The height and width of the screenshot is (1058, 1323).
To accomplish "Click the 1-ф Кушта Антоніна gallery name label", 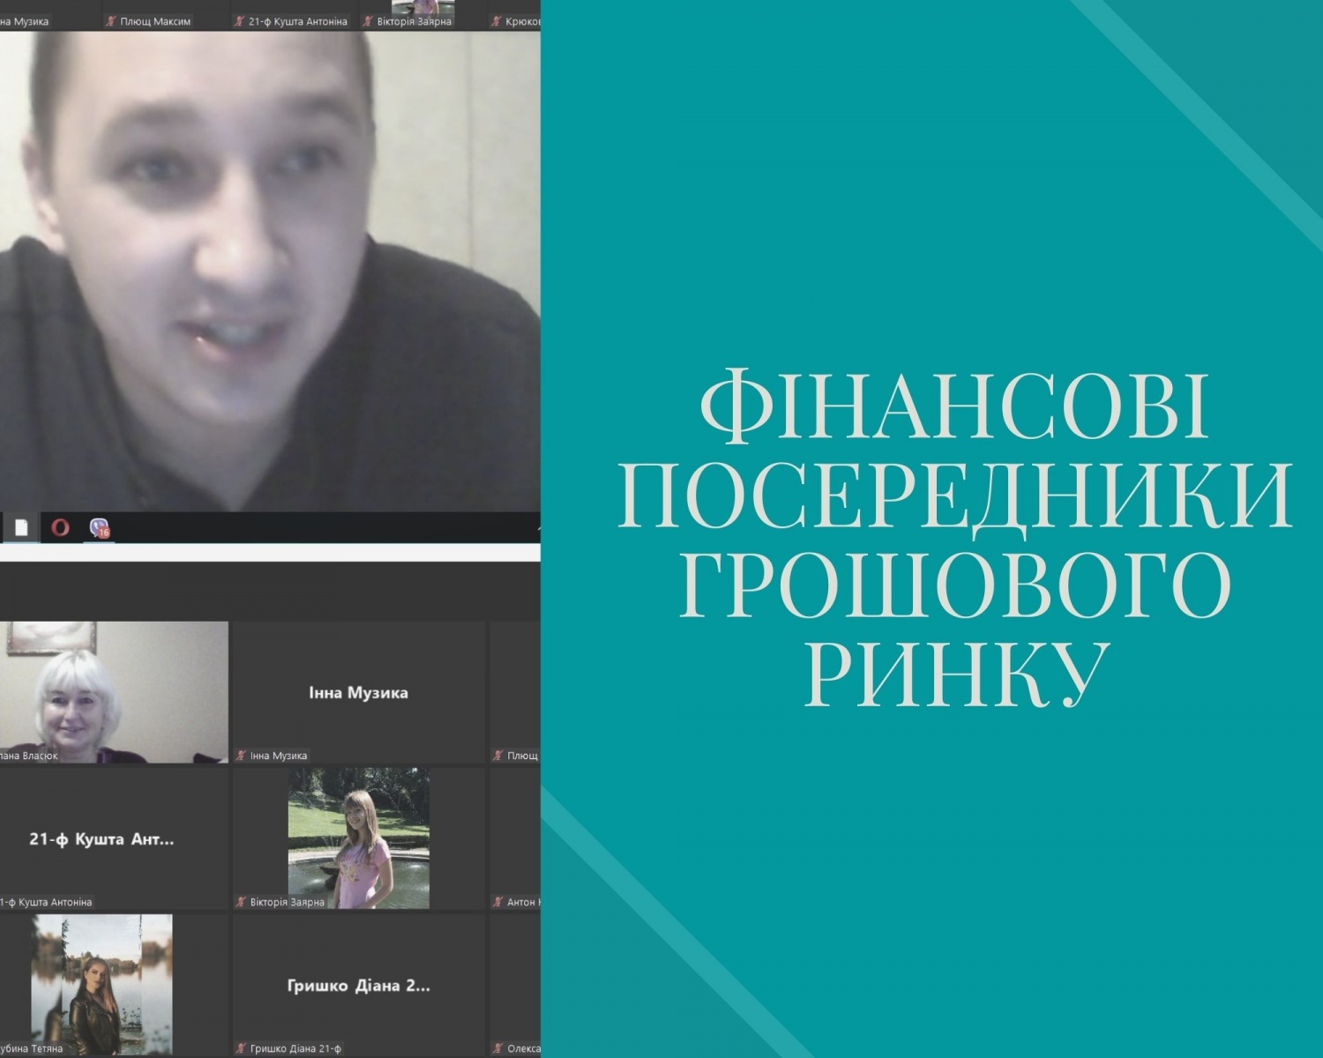I will 46,902.
